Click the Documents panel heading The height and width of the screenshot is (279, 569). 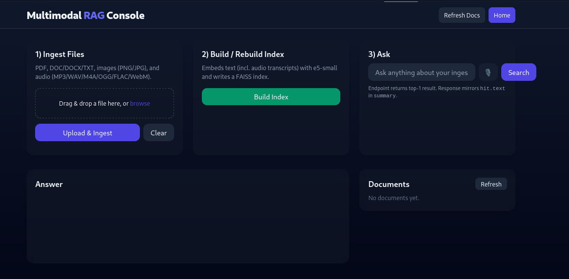pyautogui.click(x=389, y=184)
